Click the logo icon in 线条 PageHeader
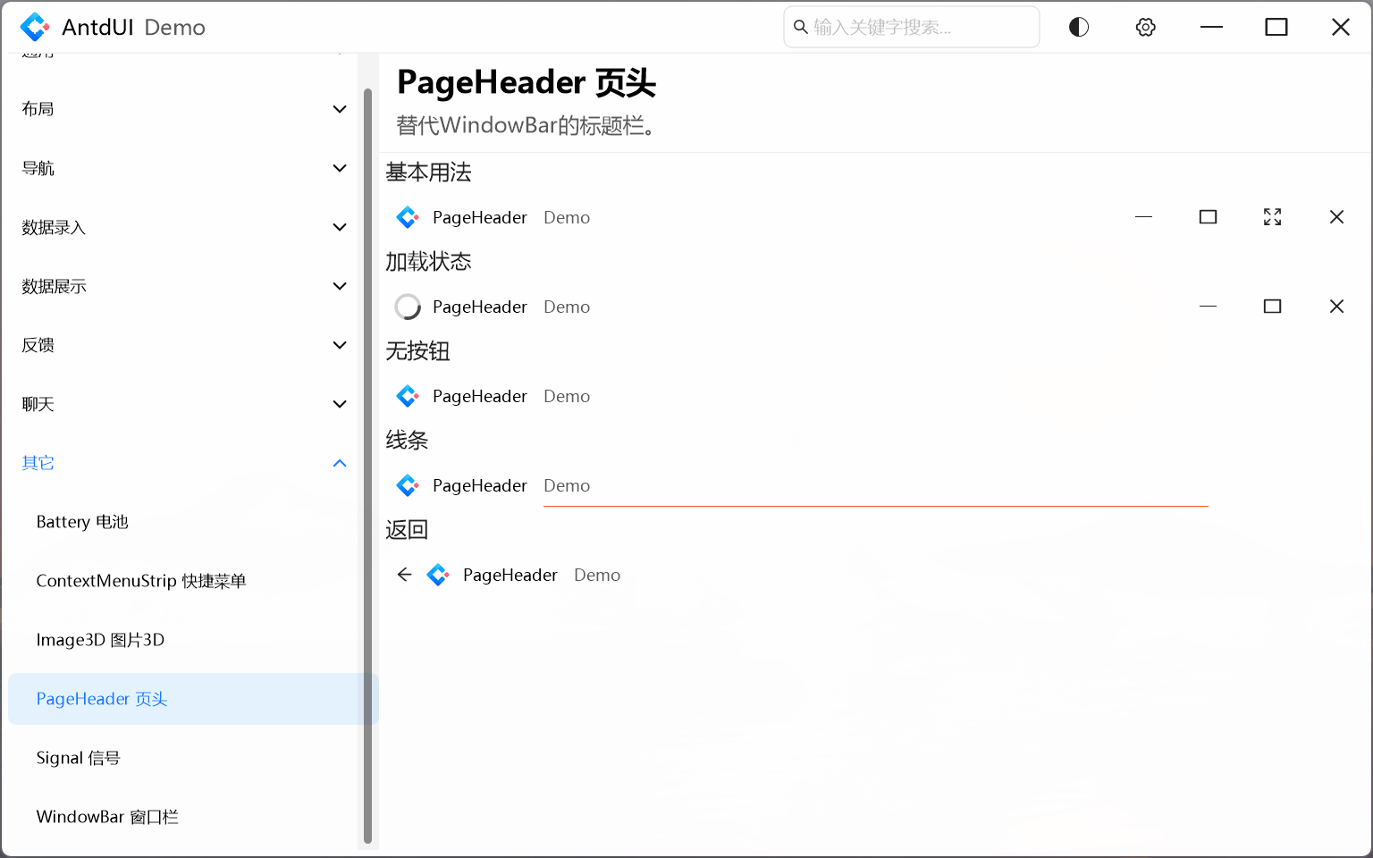 point(408,485)
